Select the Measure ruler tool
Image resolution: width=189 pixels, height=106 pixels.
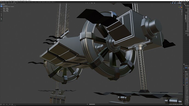(x=1, y=19)
